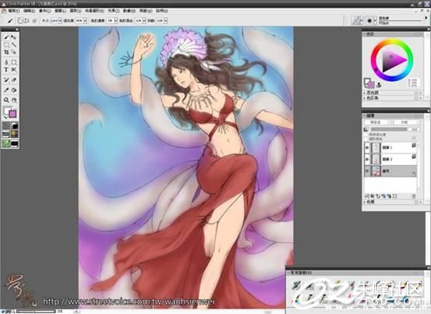This screenshot has width=431, height=314.
Task: Select the Rectangular Shape tool
Action: click(14, 62)
